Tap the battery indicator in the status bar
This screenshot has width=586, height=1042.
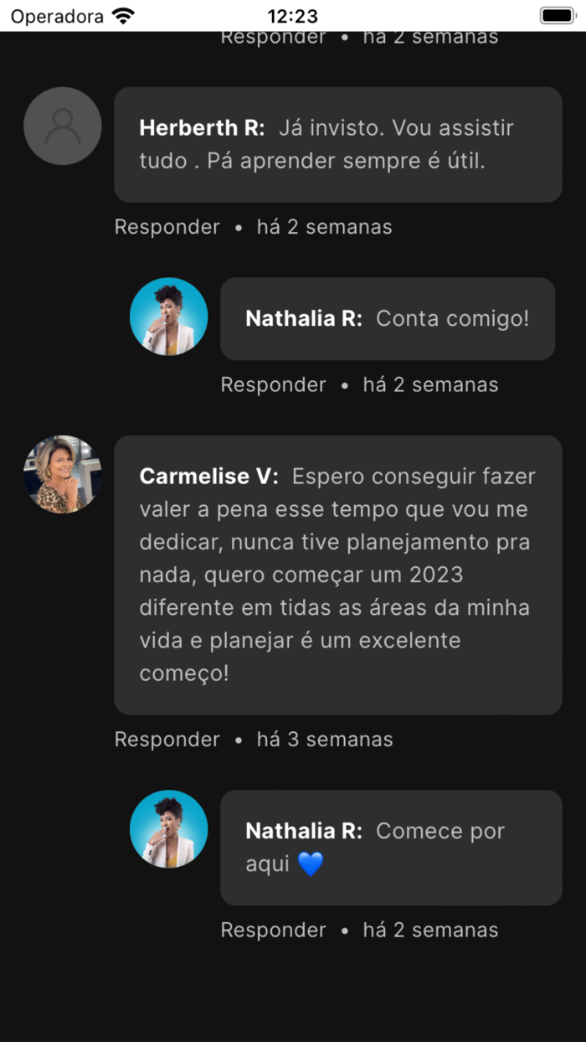coord(557,14)
